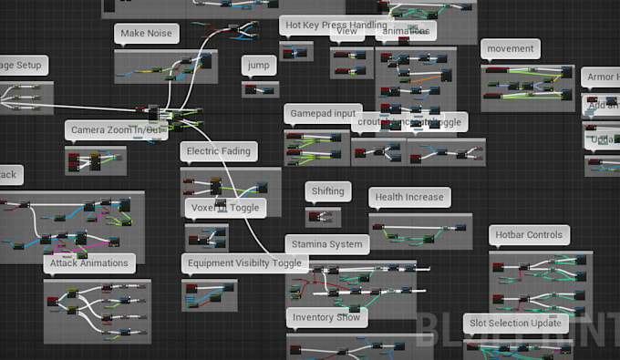Select the movement comment bubble

point(510,49)
